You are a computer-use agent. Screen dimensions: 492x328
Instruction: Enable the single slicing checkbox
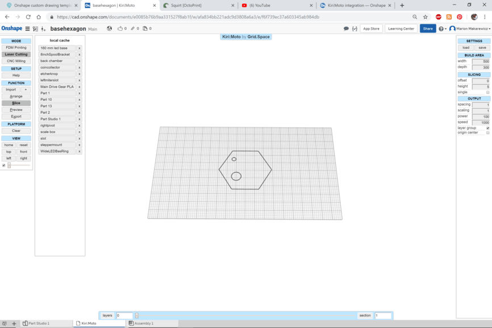[487, 92]
